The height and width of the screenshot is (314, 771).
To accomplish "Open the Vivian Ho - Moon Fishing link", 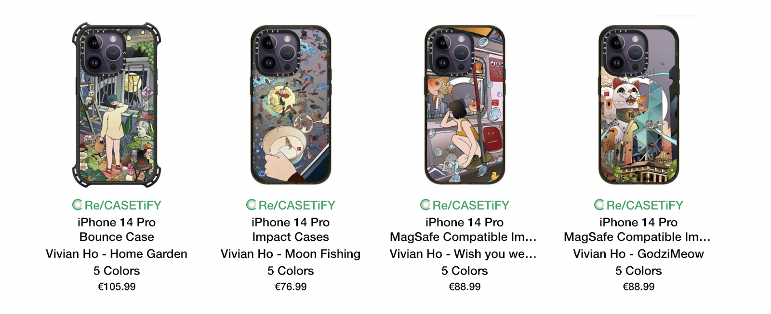I will click(291, 254).
